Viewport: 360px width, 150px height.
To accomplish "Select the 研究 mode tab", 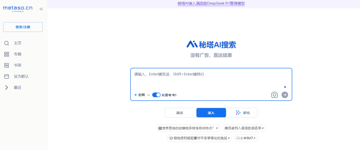I will [x=242, y=113].
